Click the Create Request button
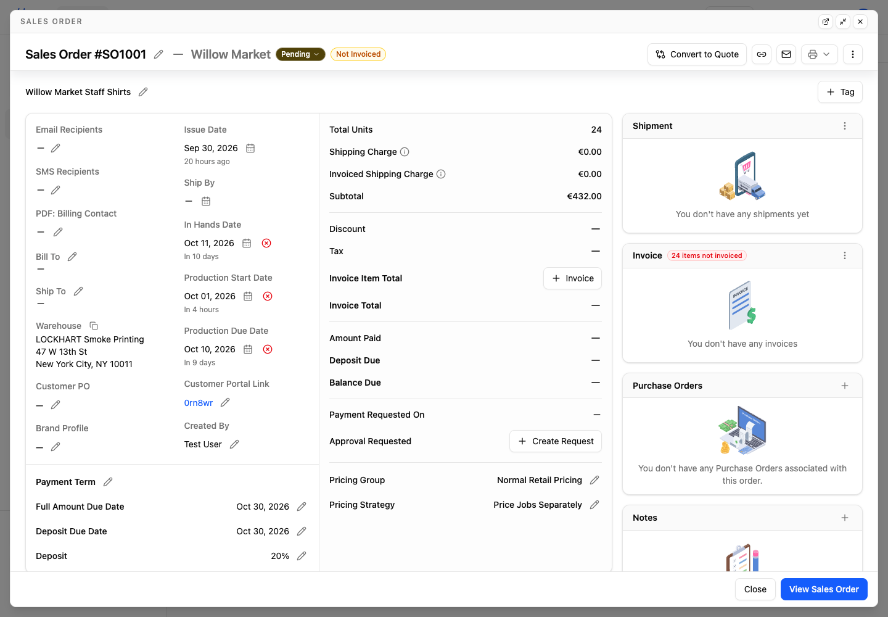The height and width of the screenshot is (617, 888). pyautogui.click(x=556, y=441)
